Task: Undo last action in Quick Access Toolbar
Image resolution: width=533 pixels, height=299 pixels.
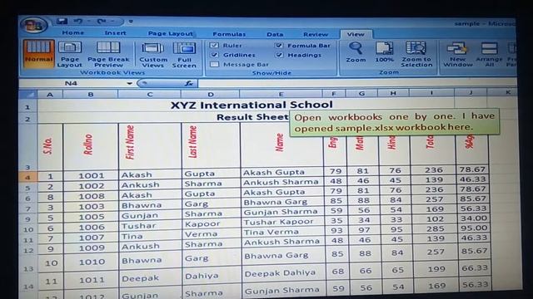Action: 77,21
